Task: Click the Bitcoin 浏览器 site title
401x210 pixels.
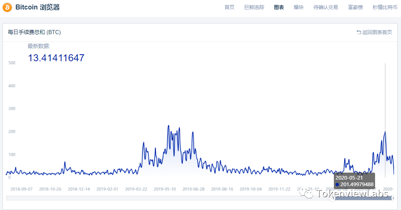Action: [37, 7]
